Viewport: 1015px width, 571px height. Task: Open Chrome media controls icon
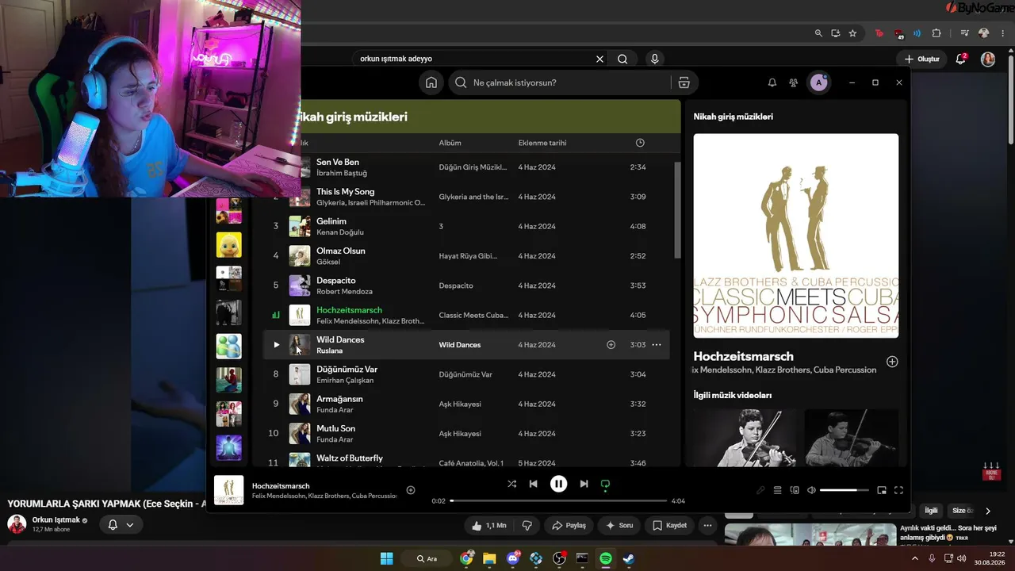[964, 33]
